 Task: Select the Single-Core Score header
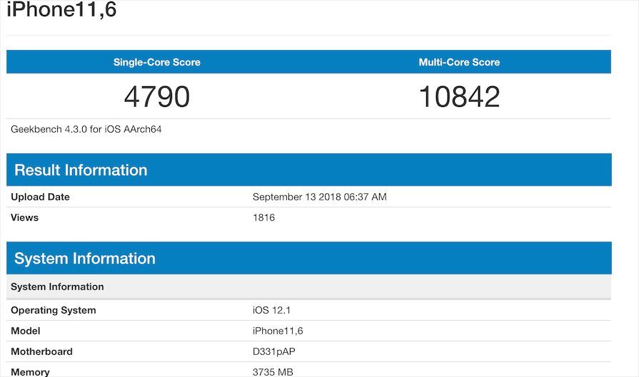157,62
